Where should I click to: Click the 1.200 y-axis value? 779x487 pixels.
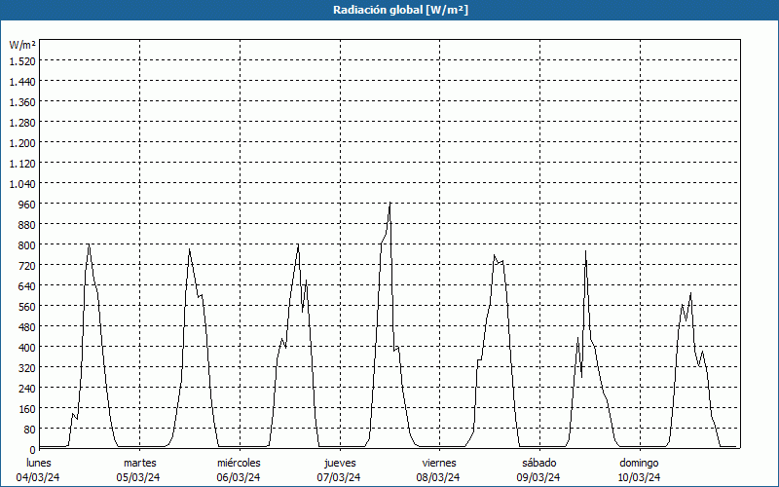[x=22, y=142]
